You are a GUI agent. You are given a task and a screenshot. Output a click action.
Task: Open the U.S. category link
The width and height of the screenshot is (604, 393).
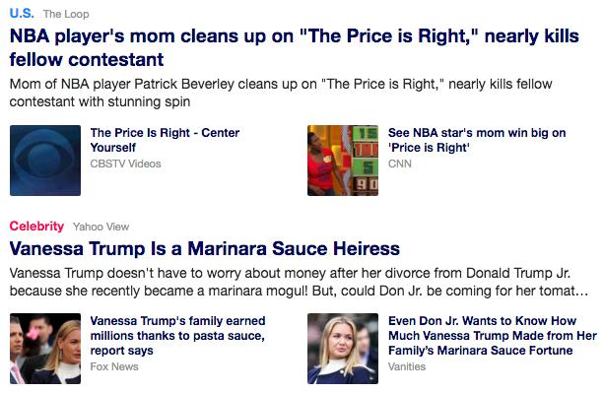(22, 14)
